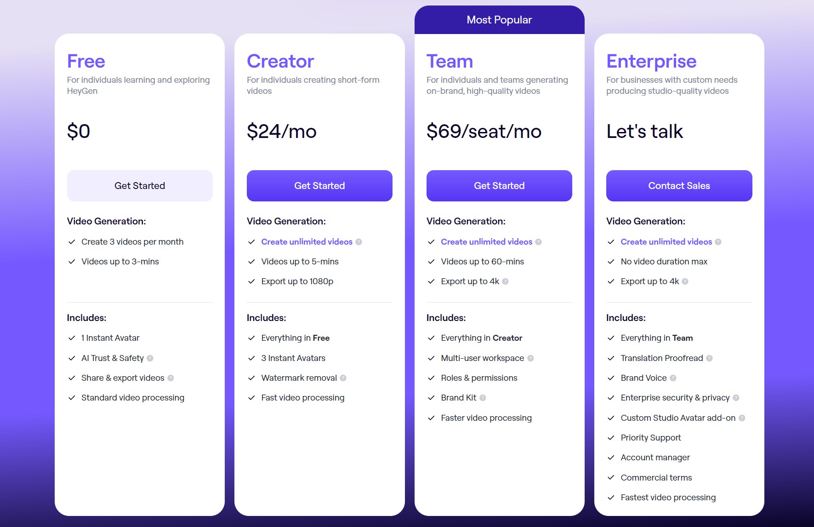The width and height of the screenshot is (814, 527).
Task: Choose Get Started for the Team plan
Action: click(x=499, y=186)
